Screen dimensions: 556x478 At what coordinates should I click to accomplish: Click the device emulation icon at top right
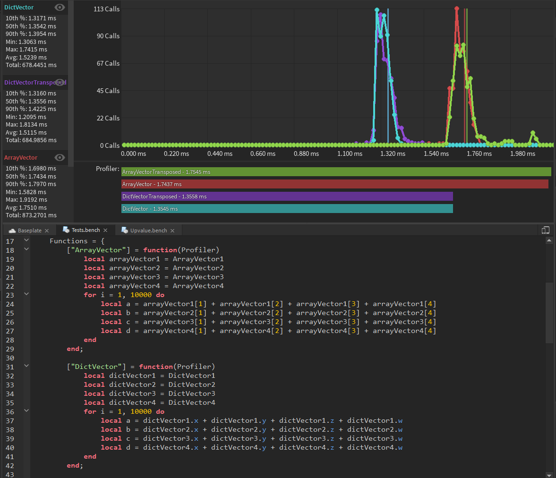(x=546, y=230)
